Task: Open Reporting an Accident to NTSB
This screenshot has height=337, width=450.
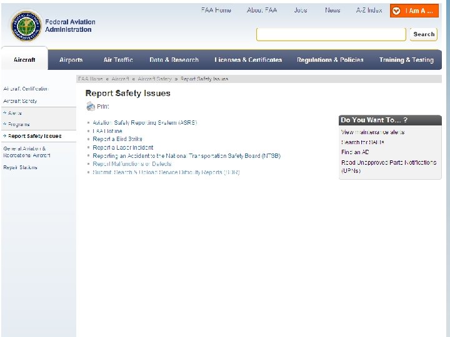Action: click(x=186, y=156)
